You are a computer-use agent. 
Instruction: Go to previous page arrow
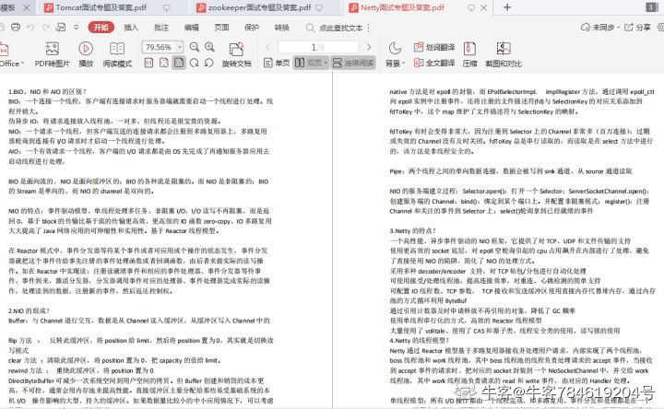tap(267, 47)
